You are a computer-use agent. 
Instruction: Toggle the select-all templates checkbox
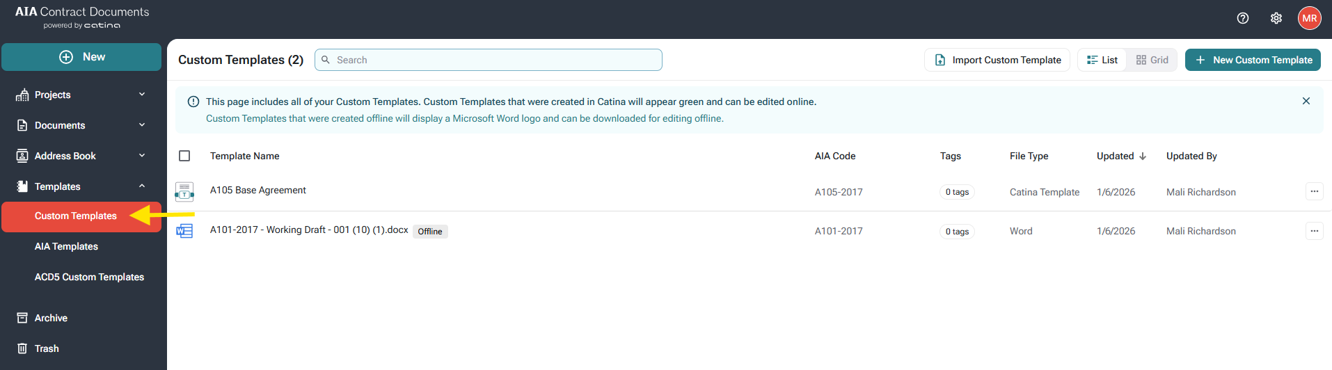pos(184,156)
